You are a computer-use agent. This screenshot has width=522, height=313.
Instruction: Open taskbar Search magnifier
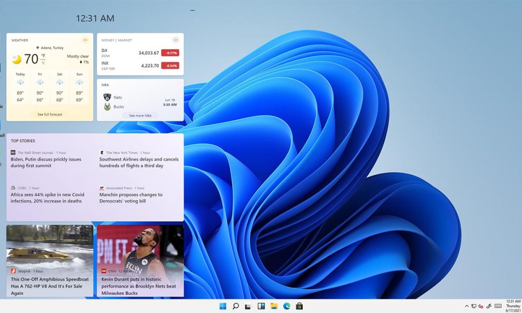click(x=235, y=306)
